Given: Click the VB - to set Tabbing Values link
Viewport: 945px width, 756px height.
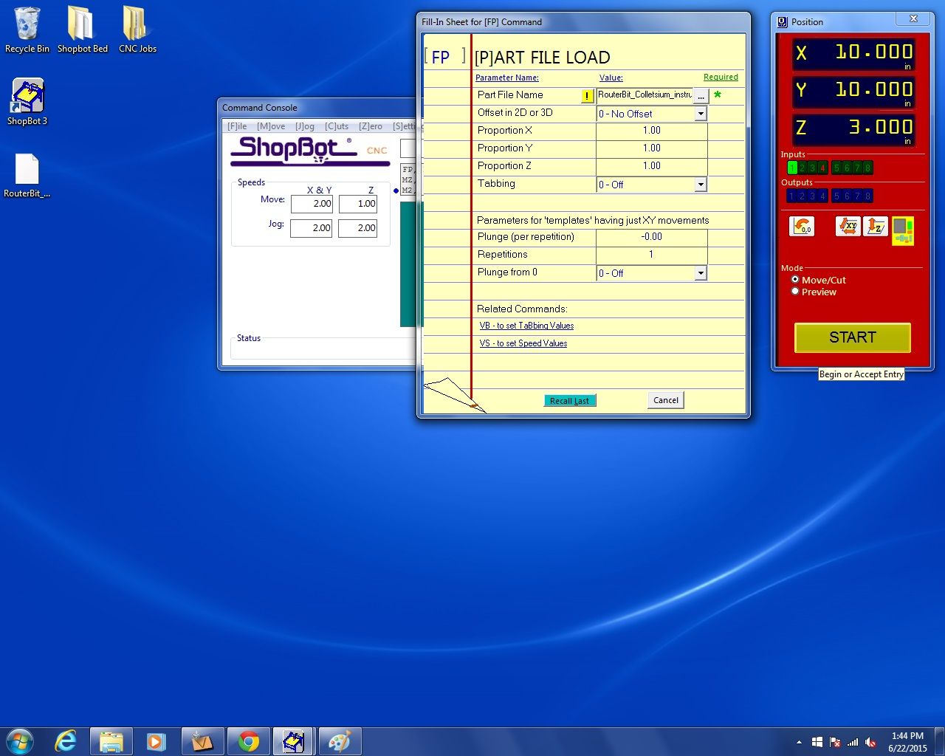Looking at the screenshot, I should (x=526, y=326).
